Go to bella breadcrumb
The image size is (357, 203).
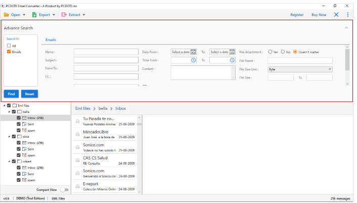tap(103, 108)
